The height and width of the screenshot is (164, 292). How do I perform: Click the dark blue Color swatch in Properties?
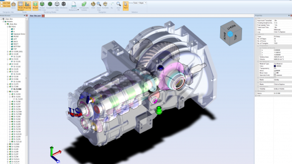pyautogui.click(x=274, y=66)
